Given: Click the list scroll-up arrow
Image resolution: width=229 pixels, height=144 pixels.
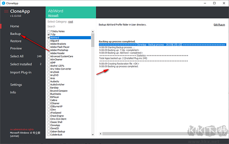Looking at the screenshot, I should coord(93,32).
